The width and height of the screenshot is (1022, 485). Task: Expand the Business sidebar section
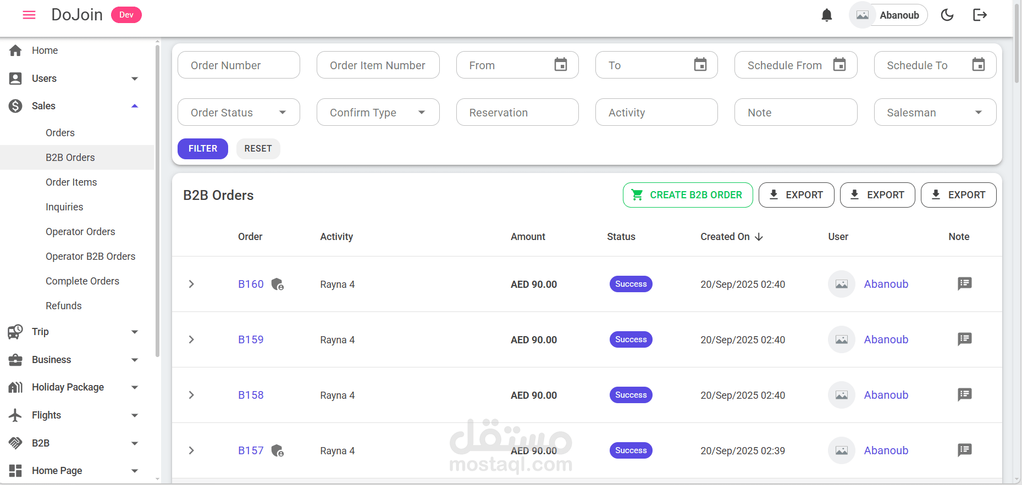[77, 360]
